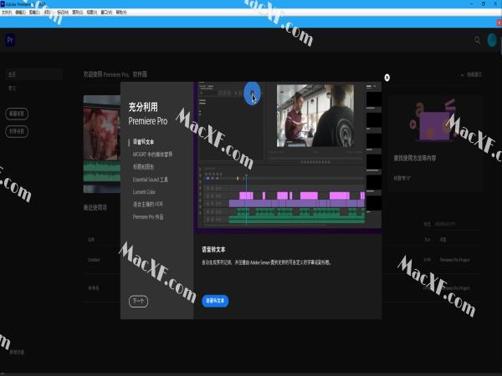Click the 打开项目 button

click(17, 131)
